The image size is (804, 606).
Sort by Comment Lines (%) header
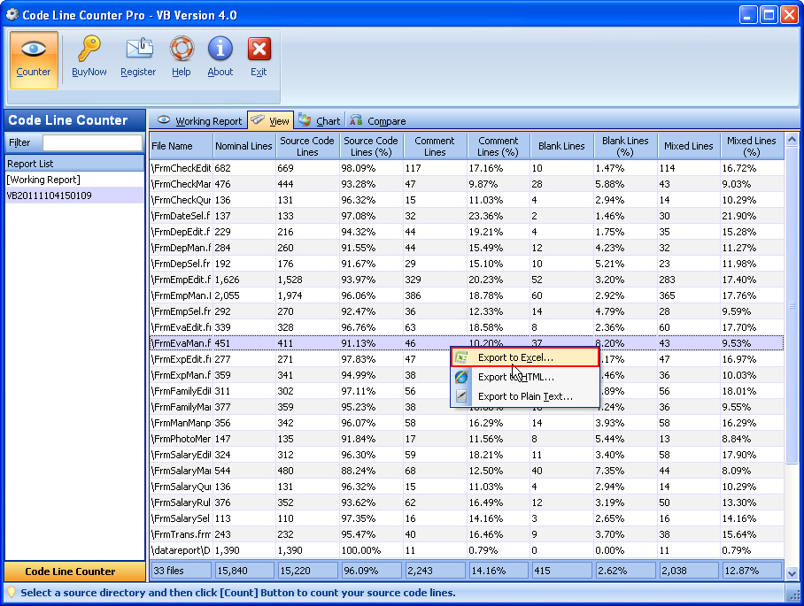pos(498,146)
